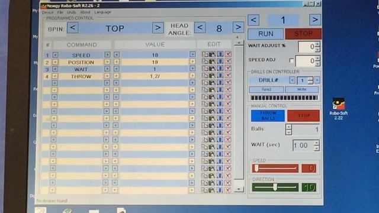Image resolution: width=379 pixels, height=213 pixels.
Task: Increase the POSITION value 19
Action: (192, 62)
